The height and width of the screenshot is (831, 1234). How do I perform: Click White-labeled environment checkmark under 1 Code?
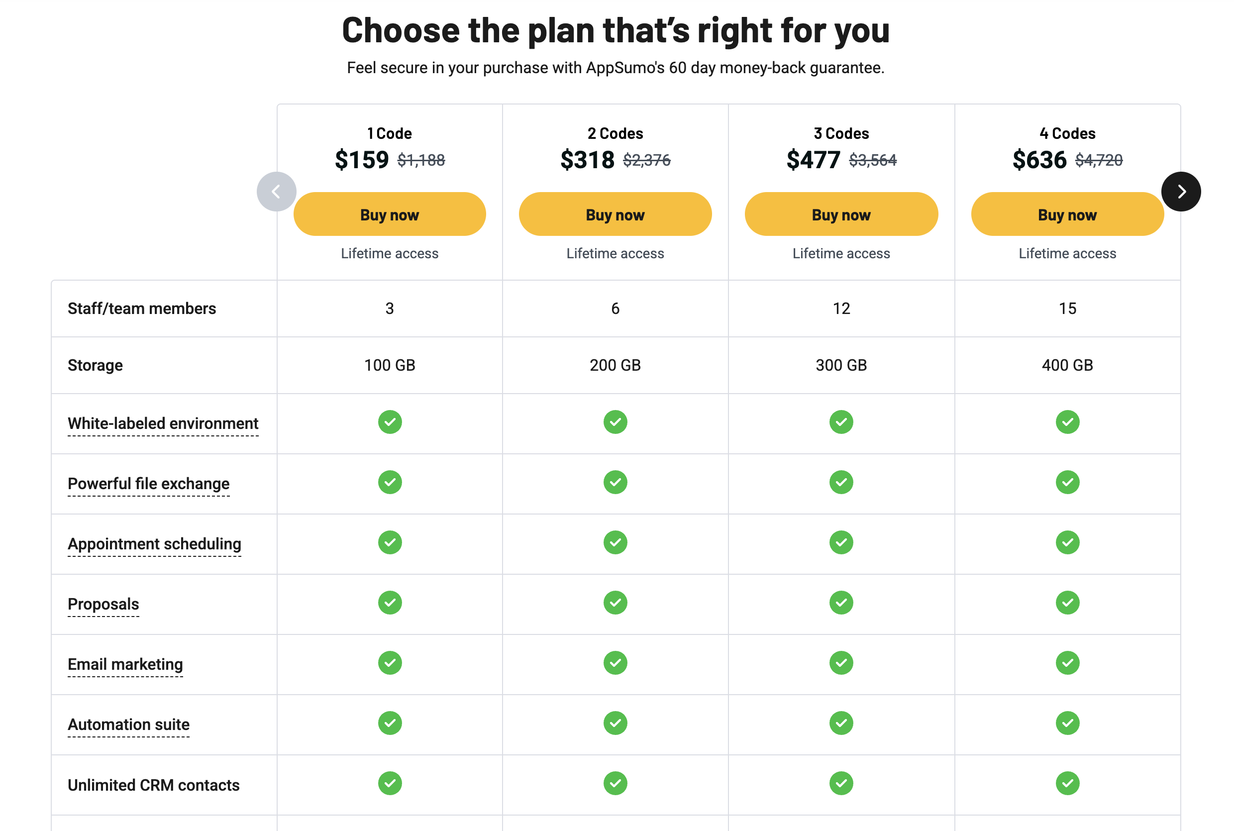coord(390,422)
